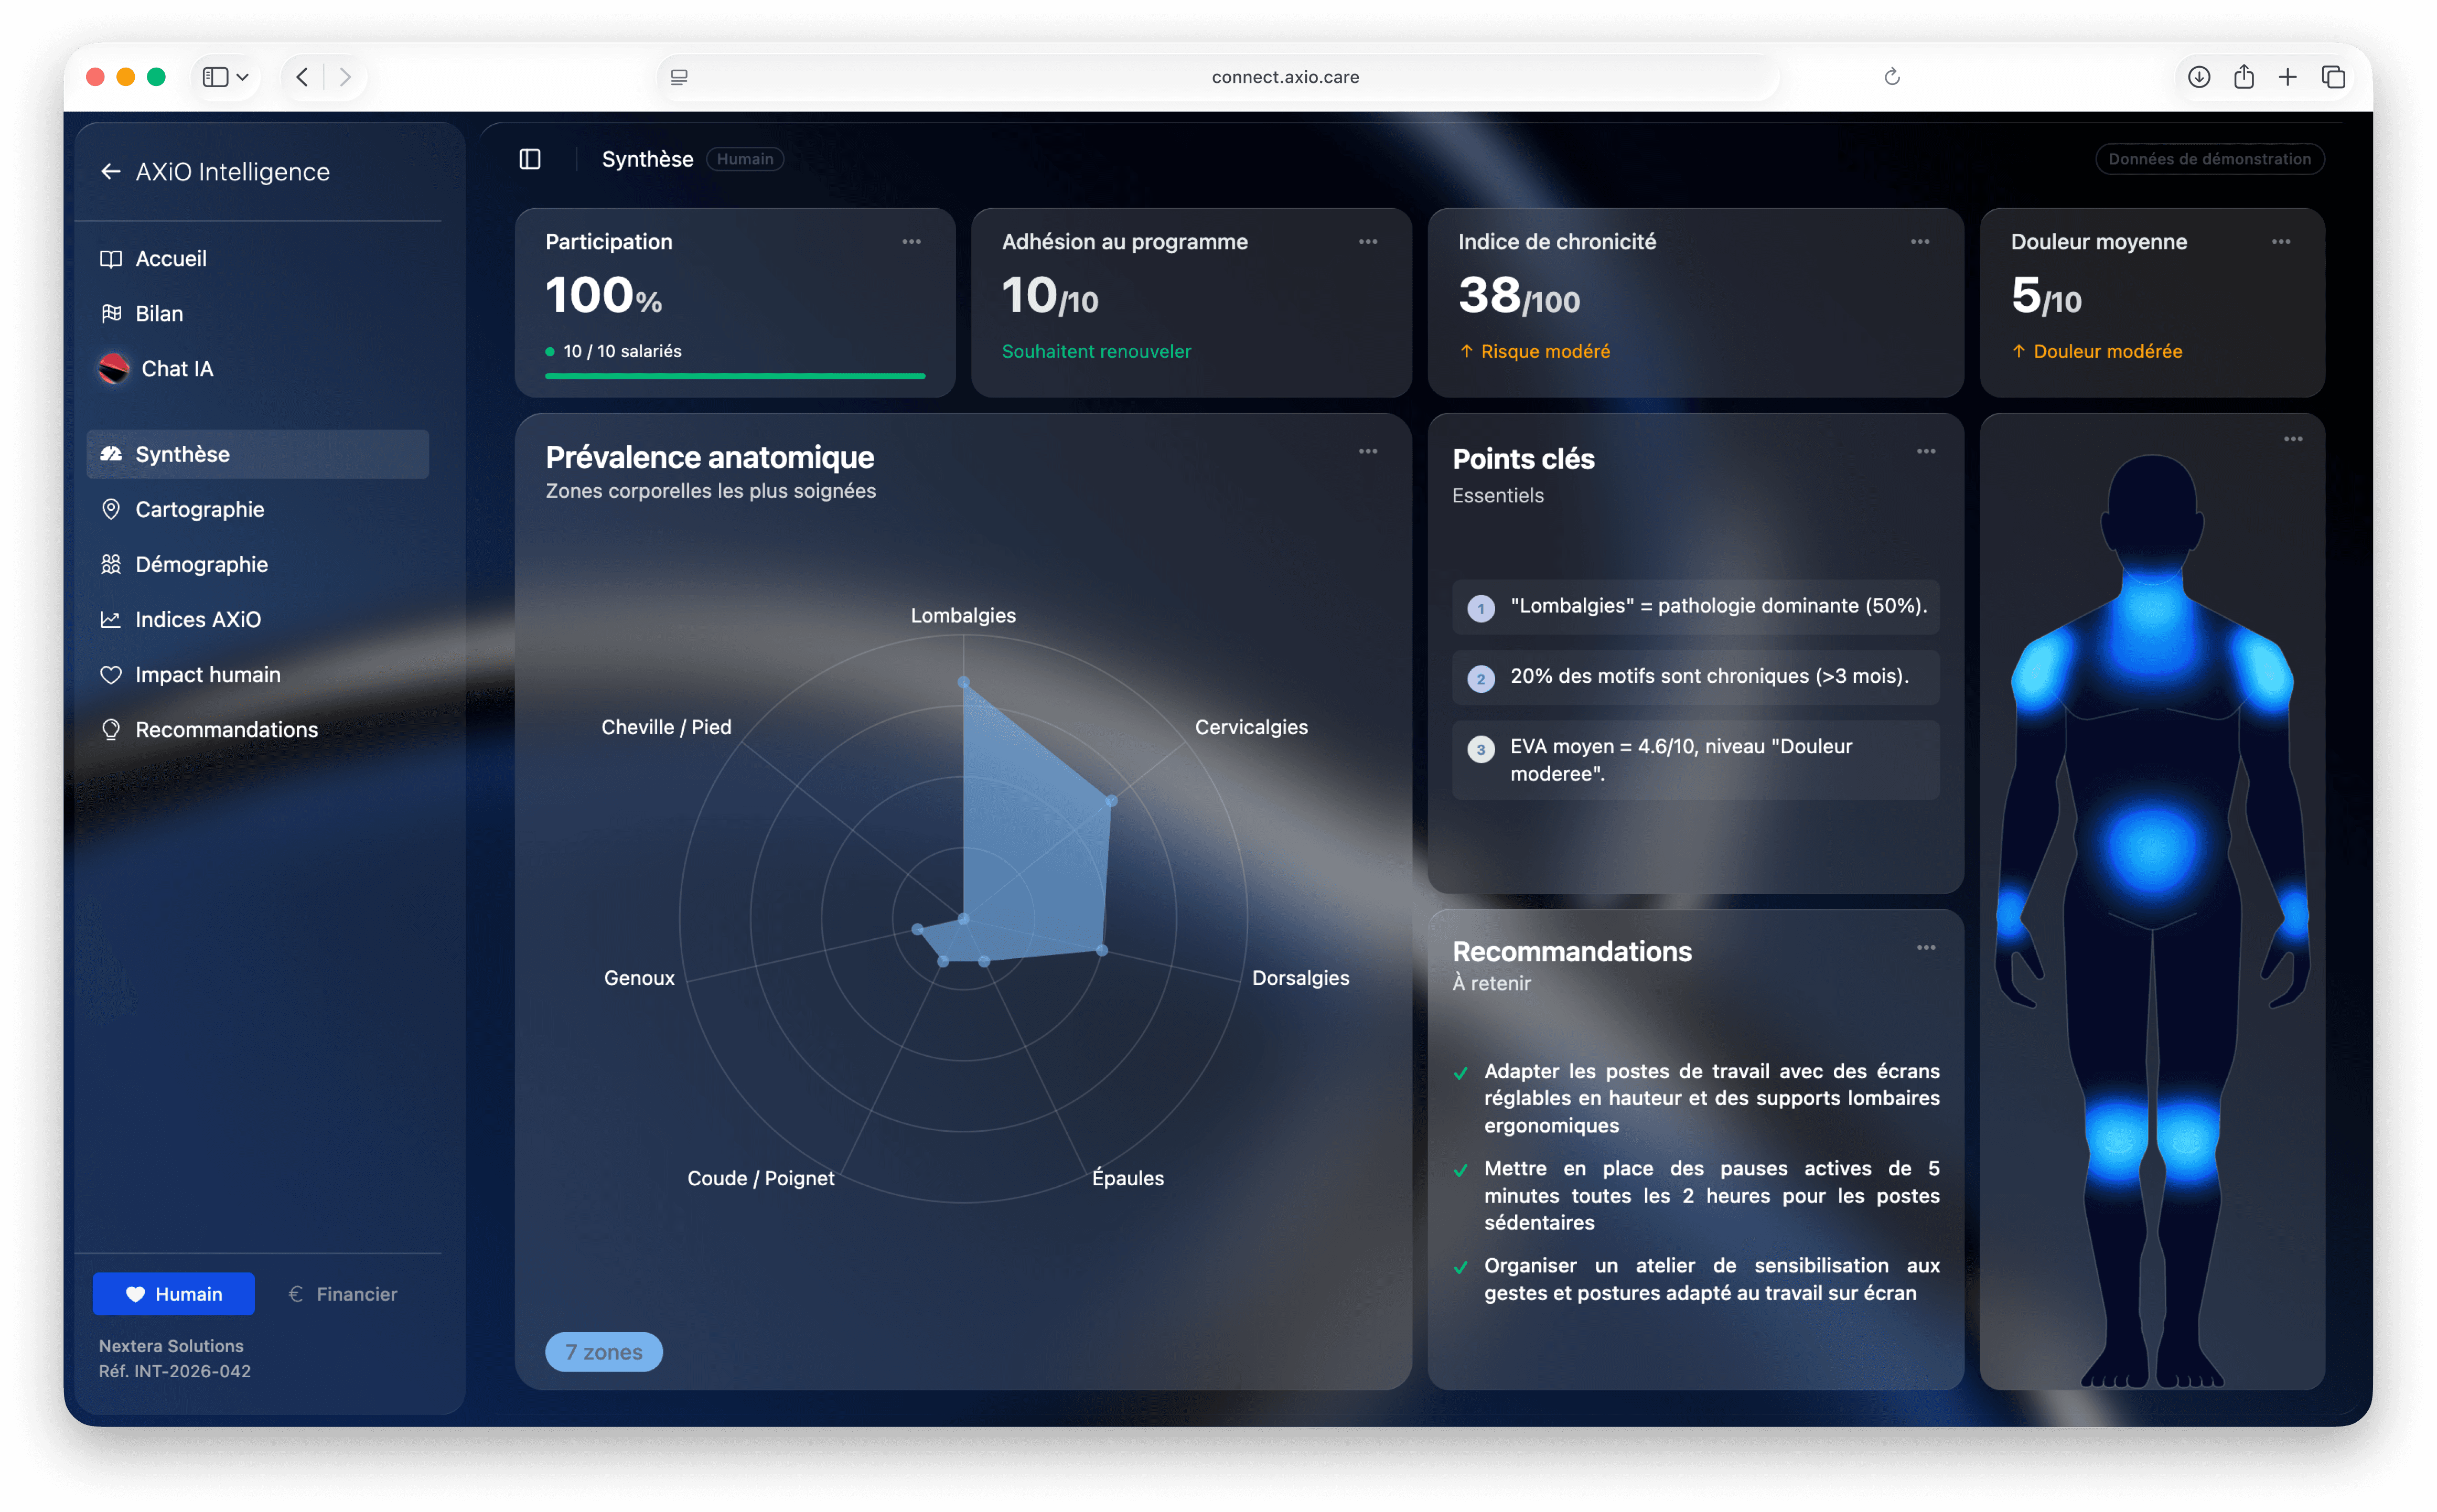The width and height of the screenshot is (2437, 1512).
Task: Go to Accueil page
Action: [170, 258]
